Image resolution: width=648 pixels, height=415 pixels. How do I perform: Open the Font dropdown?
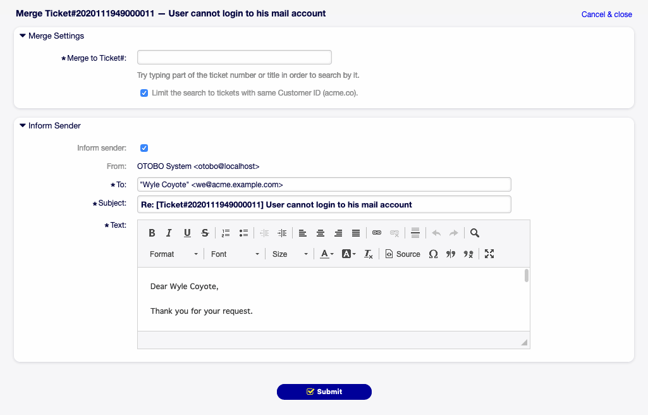click(x=235, y=254)
